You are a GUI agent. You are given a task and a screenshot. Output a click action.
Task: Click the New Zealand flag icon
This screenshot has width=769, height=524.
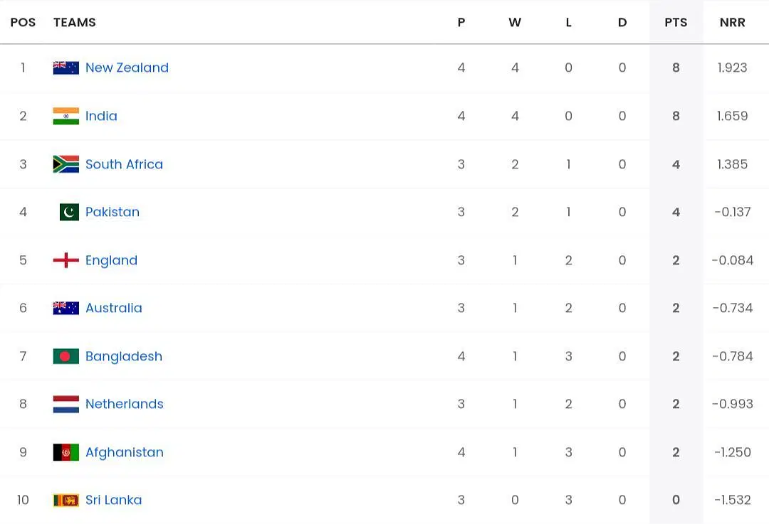click(66, 68)
